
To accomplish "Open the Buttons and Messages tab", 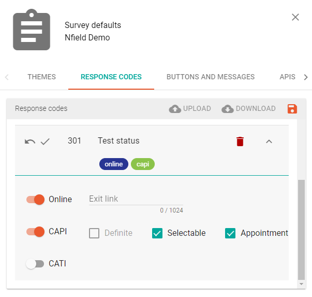I will (x=211, y=77).
